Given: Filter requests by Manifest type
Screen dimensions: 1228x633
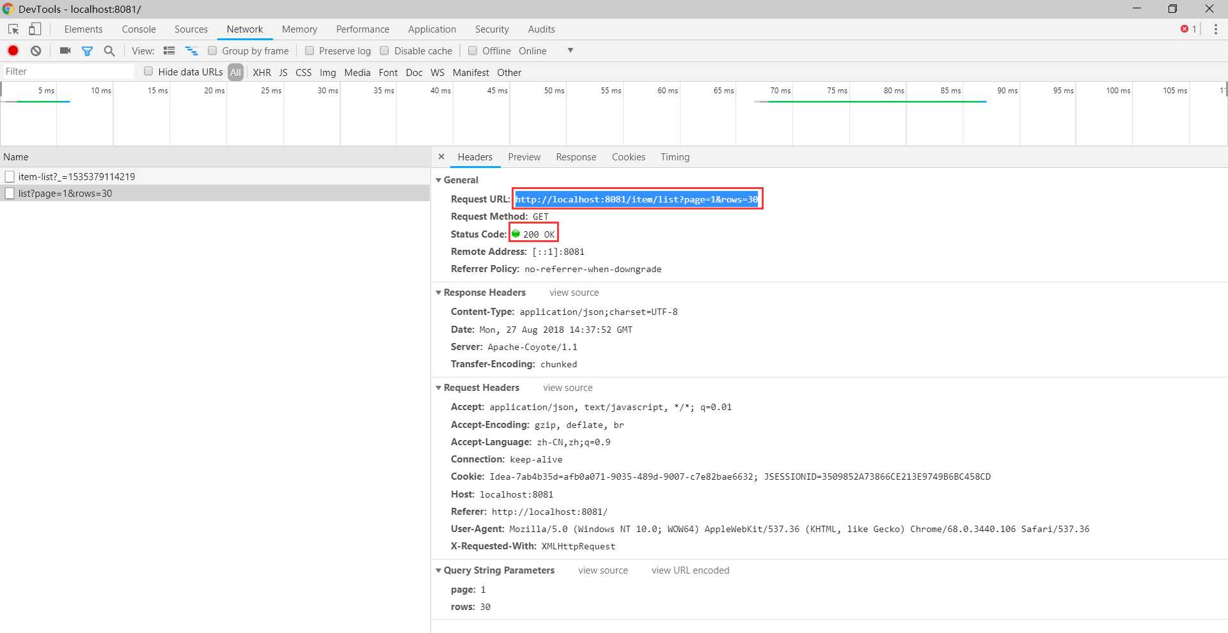Looking at the screenshot, I should [471, 72].
